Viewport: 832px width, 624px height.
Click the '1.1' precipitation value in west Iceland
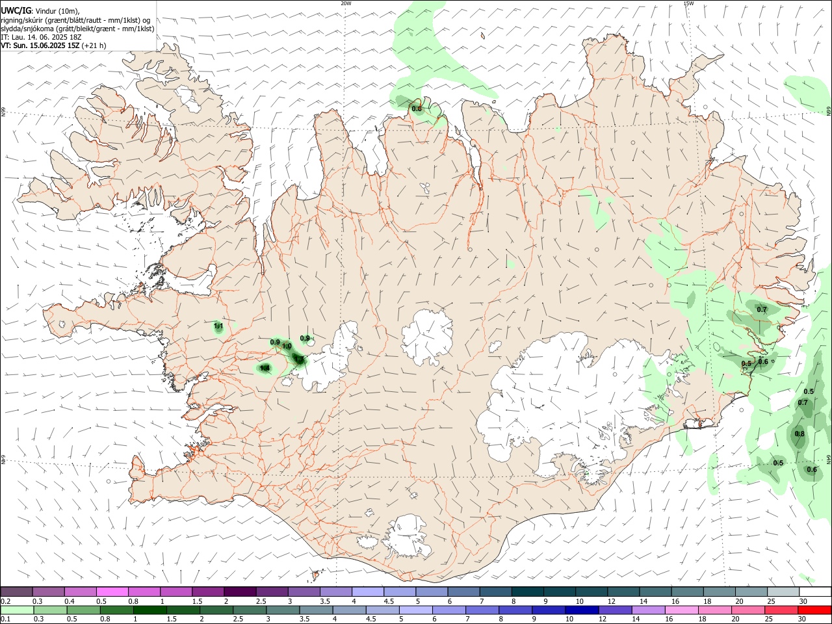pos(218,326)
